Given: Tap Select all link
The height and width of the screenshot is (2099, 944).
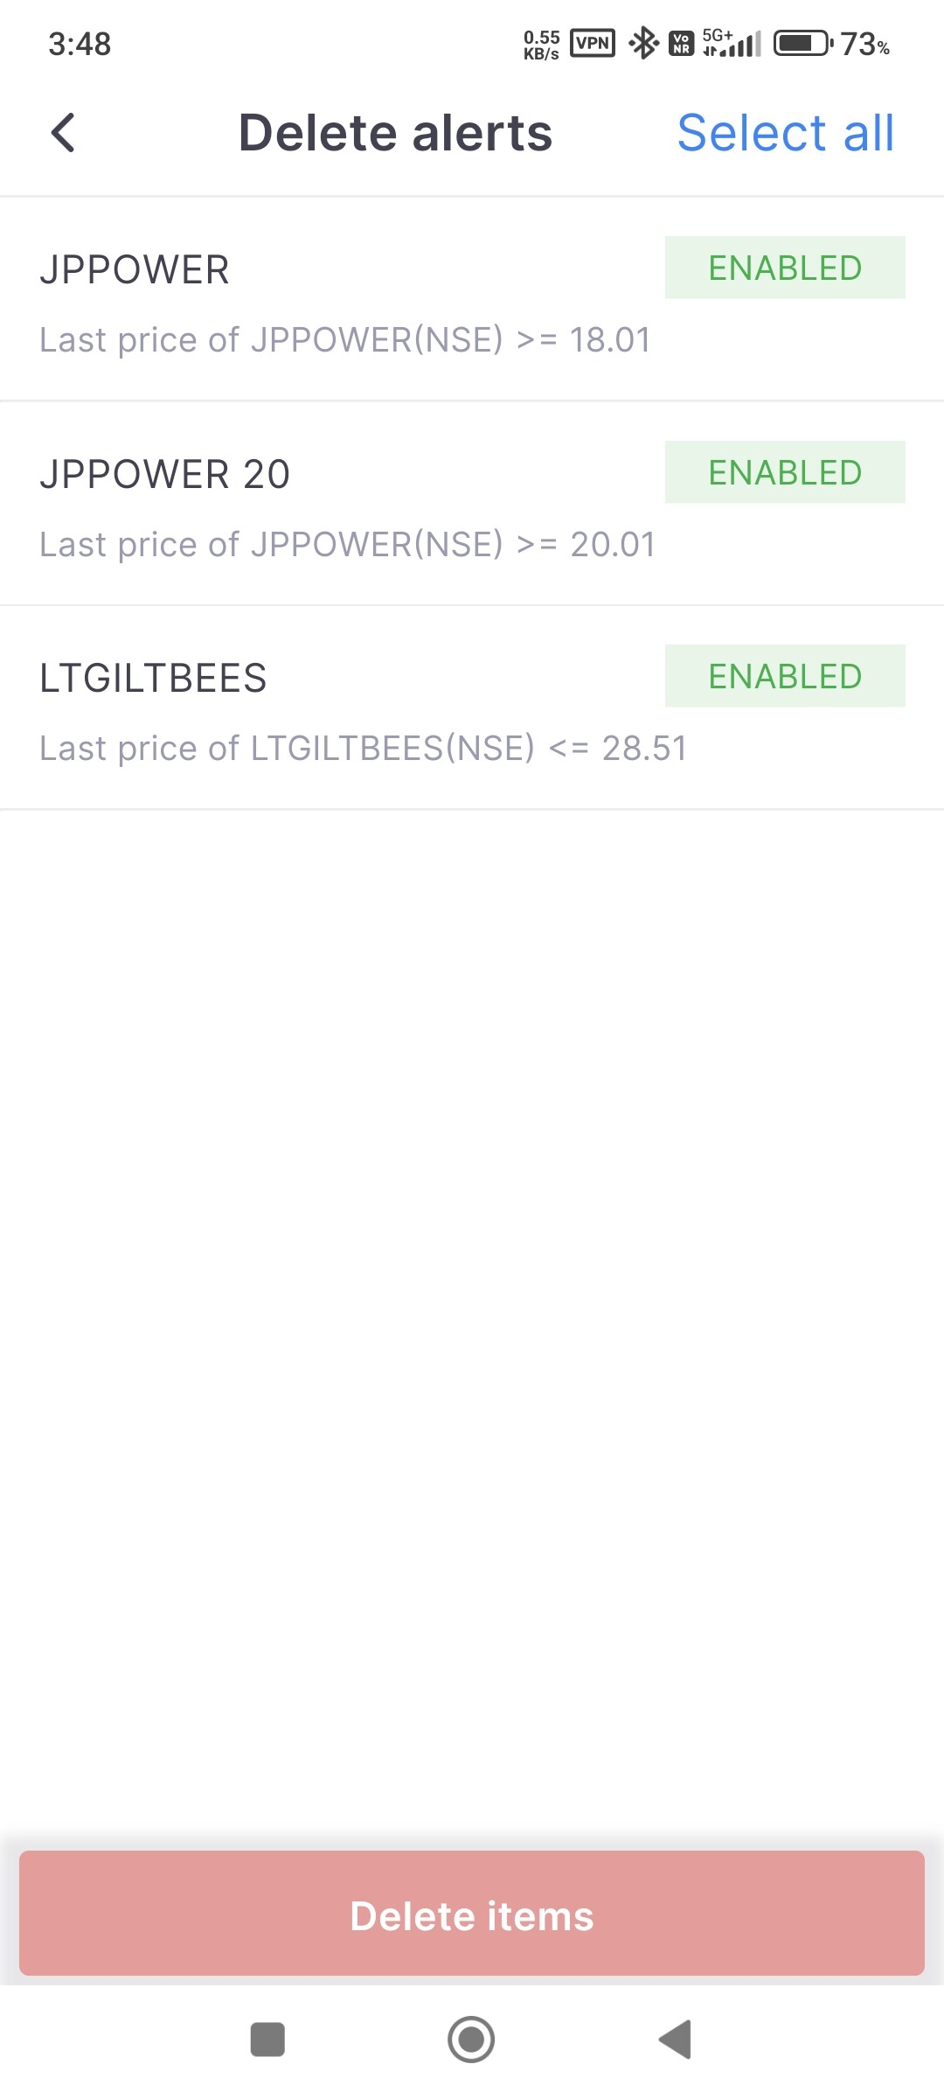Looking at the screenshot, I should click(x=785, y=133).
